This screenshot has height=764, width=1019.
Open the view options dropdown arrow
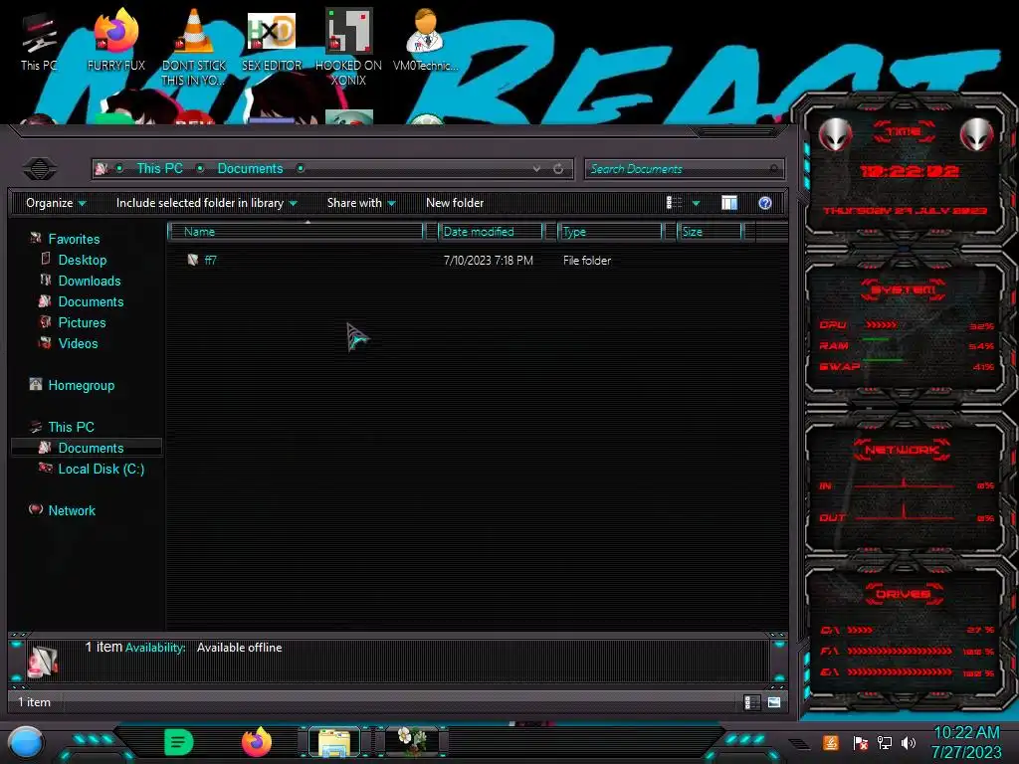tap(696, 203)
